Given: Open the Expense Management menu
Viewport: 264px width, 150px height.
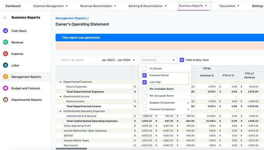Looking at the screenshot, I should [50, 6].
